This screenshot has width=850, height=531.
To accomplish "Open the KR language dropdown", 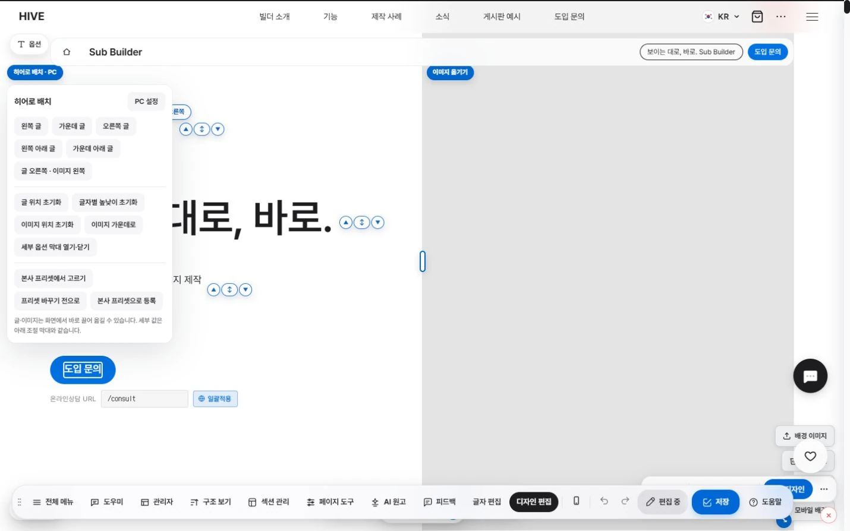I will coord(722,17).
